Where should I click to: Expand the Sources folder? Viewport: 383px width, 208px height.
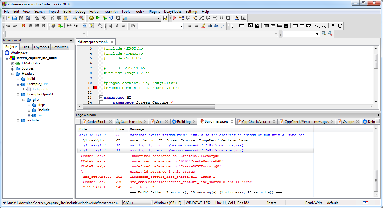pos(13,68)
